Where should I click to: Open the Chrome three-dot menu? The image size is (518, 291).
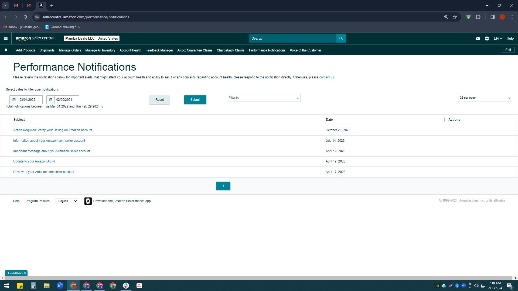512,17
